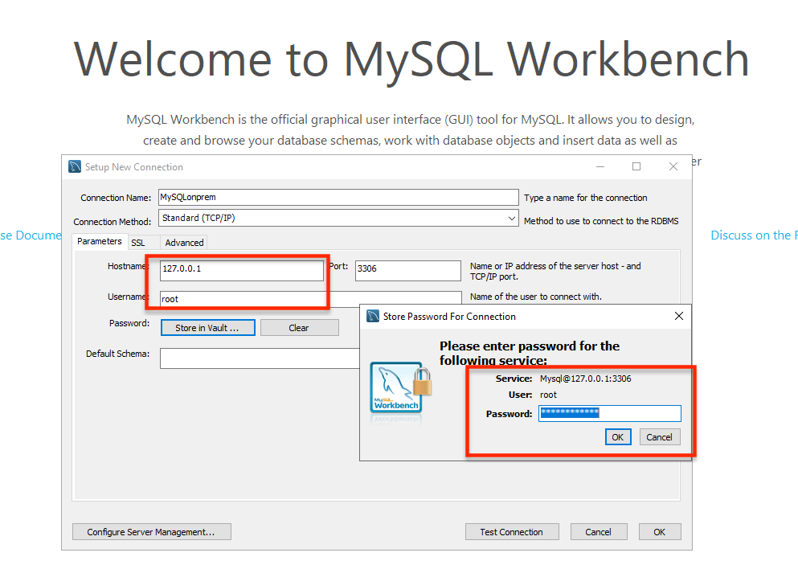Click the Connection Name field

pyautogui.click(x=338, y=197)
